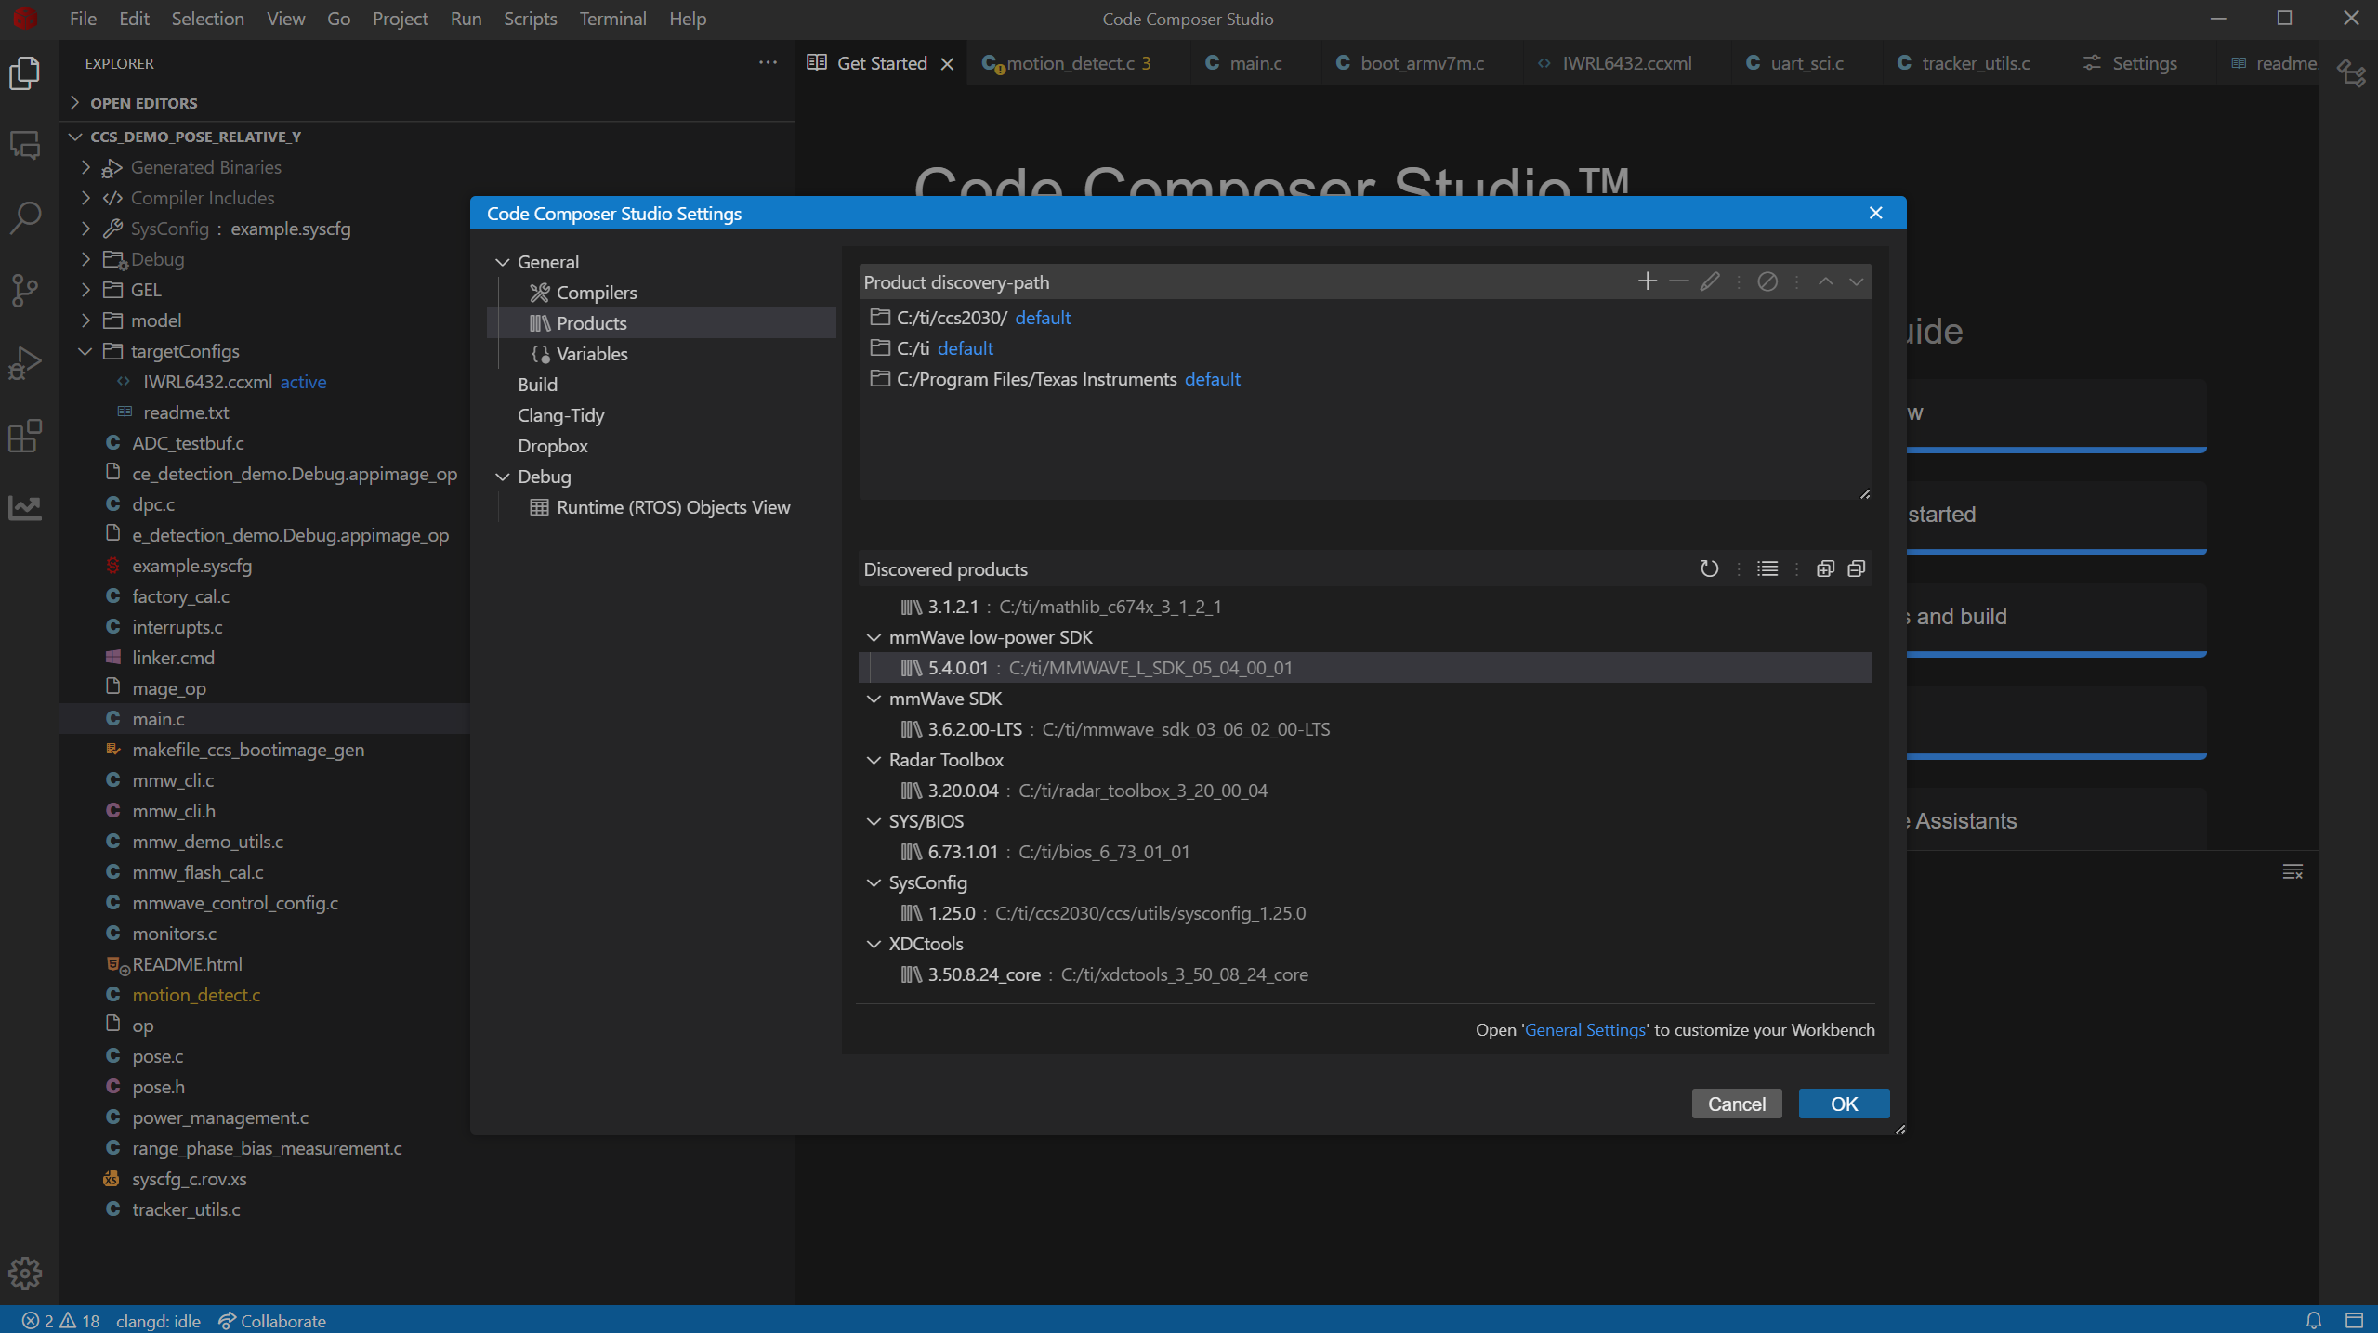Click errors and warnings count in status bar
The image size is (2378, 1333).
60,1321
